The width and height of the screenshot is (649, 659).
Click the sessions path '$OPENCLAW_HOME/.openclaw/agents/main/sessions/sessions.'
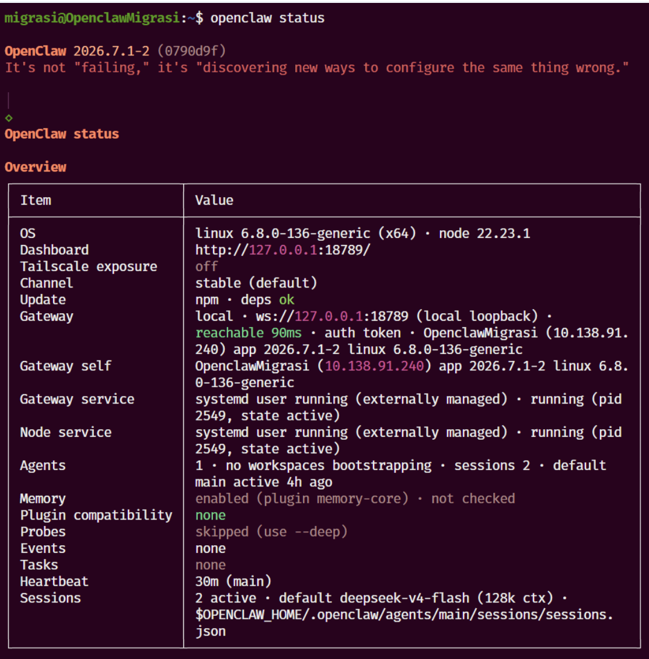coord(404,615)
